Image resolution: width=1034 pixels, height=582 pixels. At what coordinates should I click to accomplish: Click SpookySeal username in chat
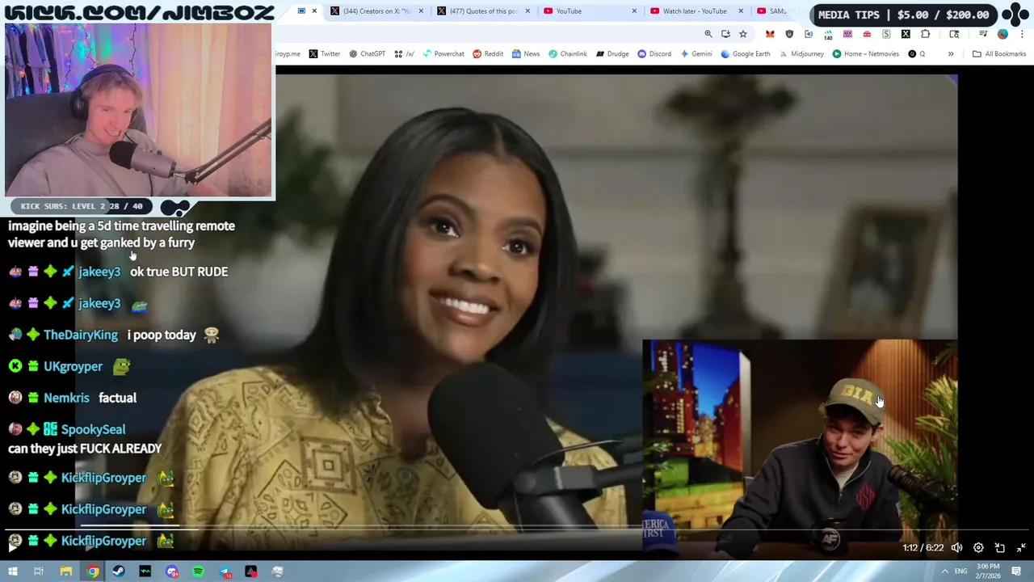point(93,429)
